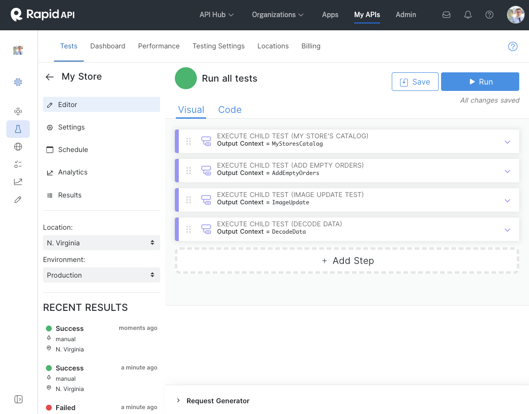Viewport: 529px width, 414px height.
Task: Open the analytics chart icon in sidebar
Action: click(x=18, y=182)
